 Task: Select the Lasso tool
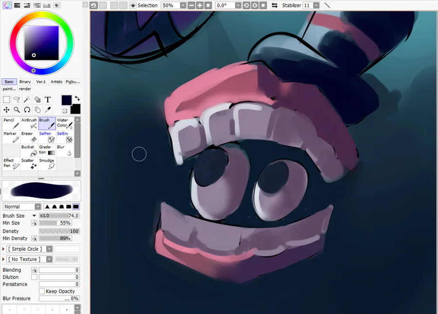pyautogui.click(x=17, y=99)
